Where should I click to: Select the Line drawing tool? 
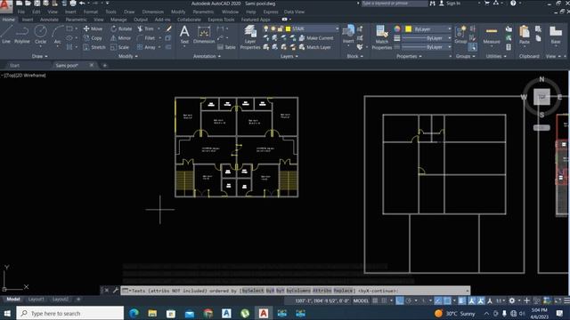(6, 35)
